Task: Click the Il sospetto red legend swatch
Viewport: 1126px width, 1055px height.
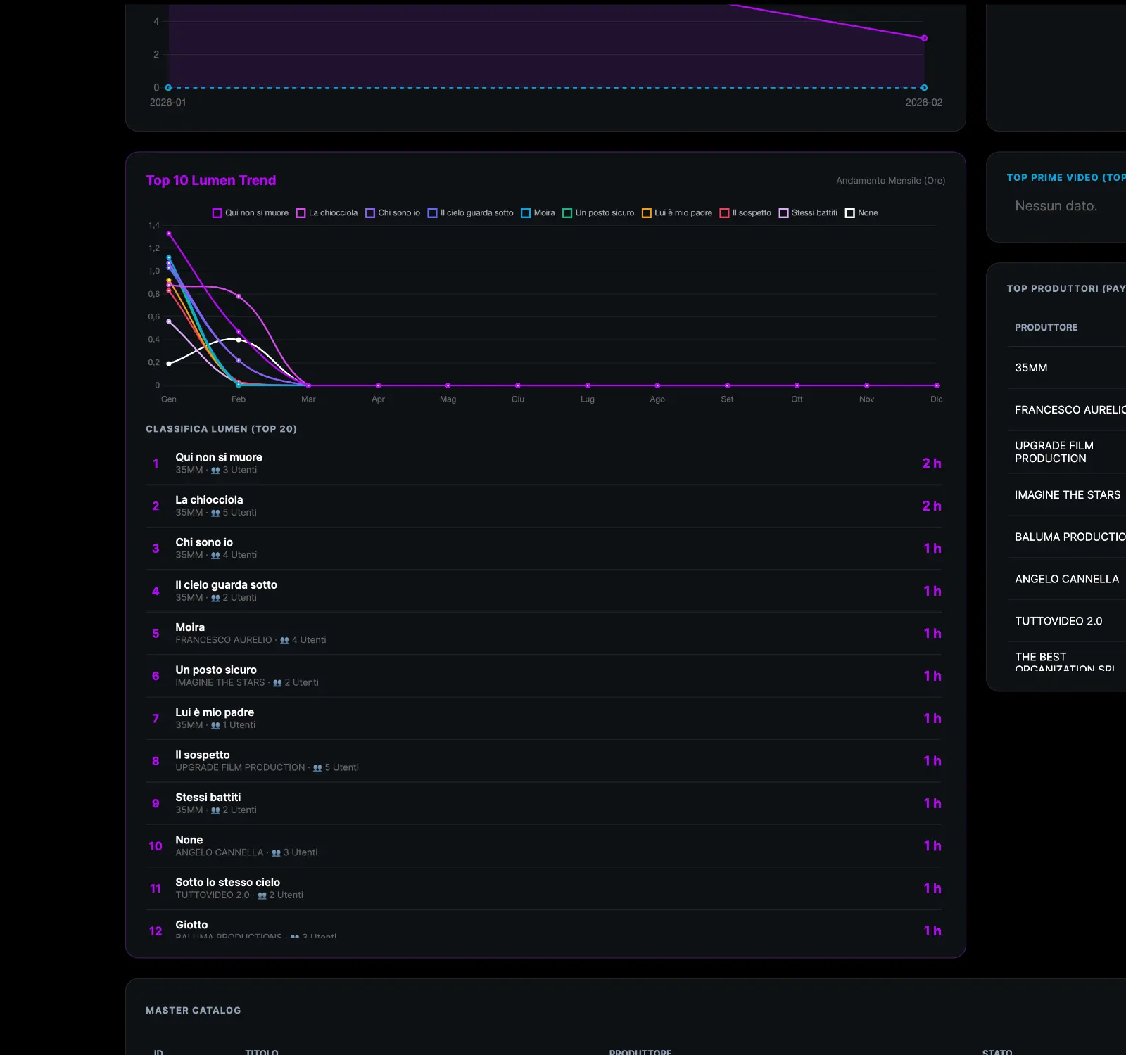Action: pos(724,213)
